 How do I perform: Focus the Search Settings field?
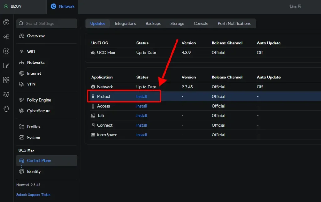point(47,23)
